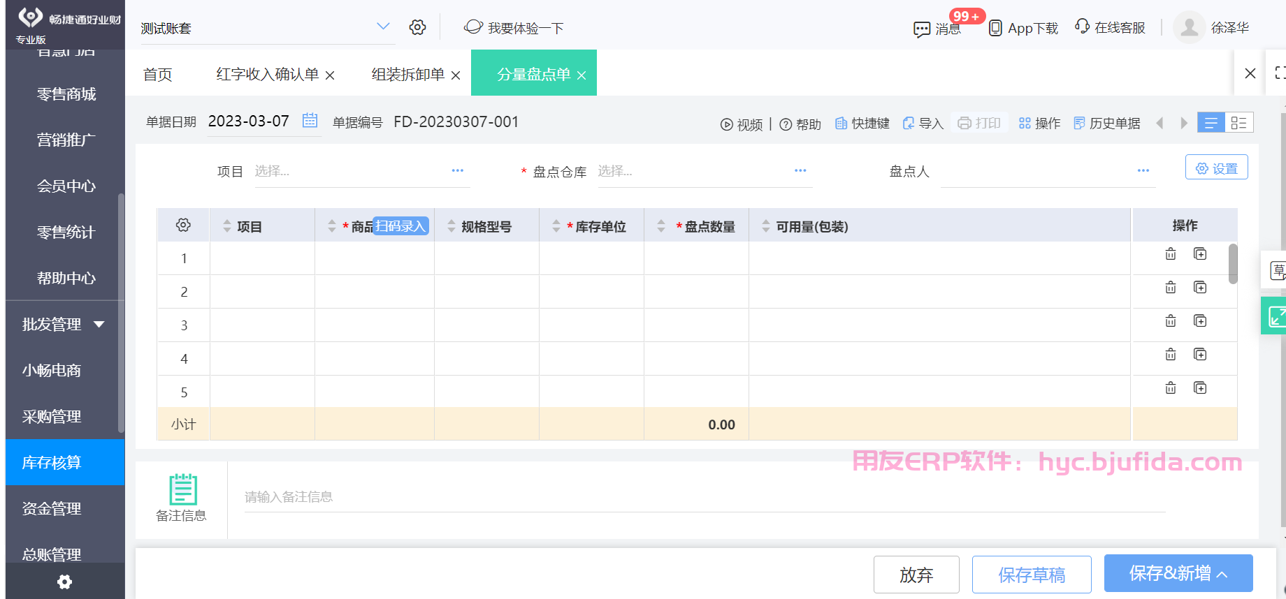Play the 视频 tutorial

click(742, 124)
